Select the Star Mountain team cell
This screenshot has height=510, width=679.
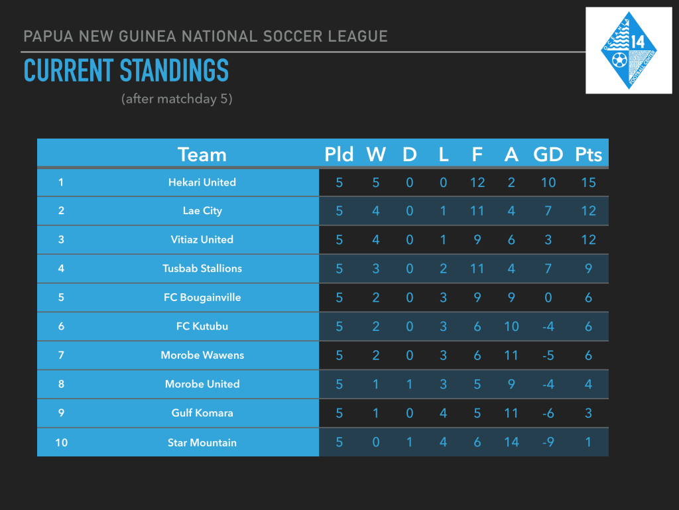click(202, 442)
